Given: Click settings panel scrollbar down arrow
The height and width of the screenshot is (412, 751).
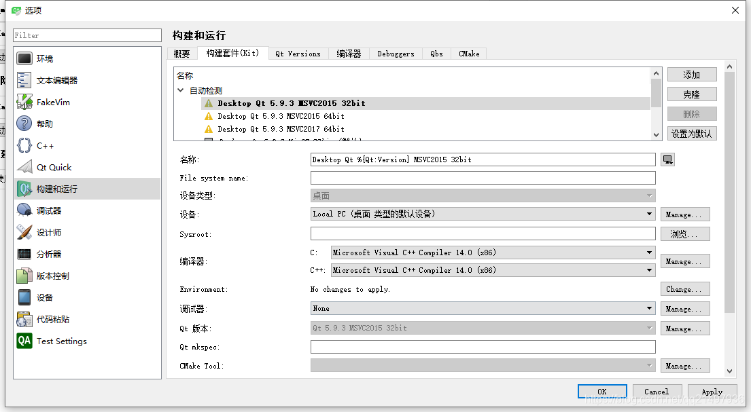Looking at the screenshot, I should 729,371.
